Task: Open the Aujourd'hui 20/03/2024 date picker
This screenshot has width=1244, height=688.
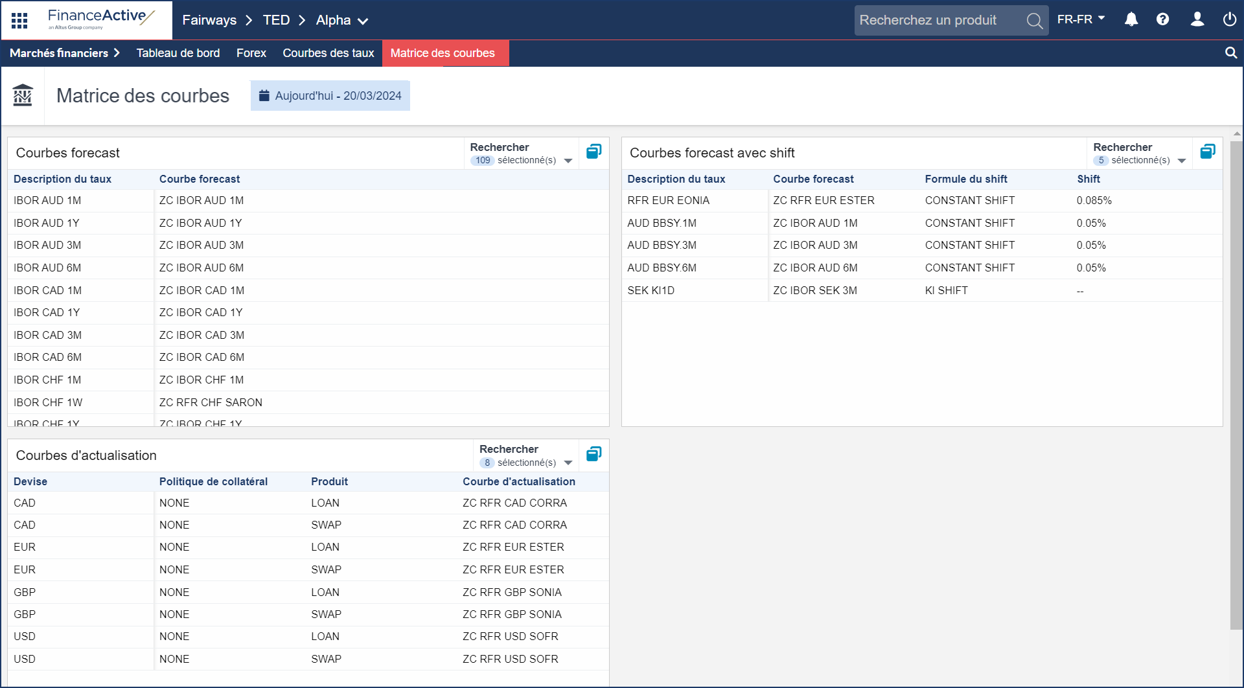Action: [330, 96]
